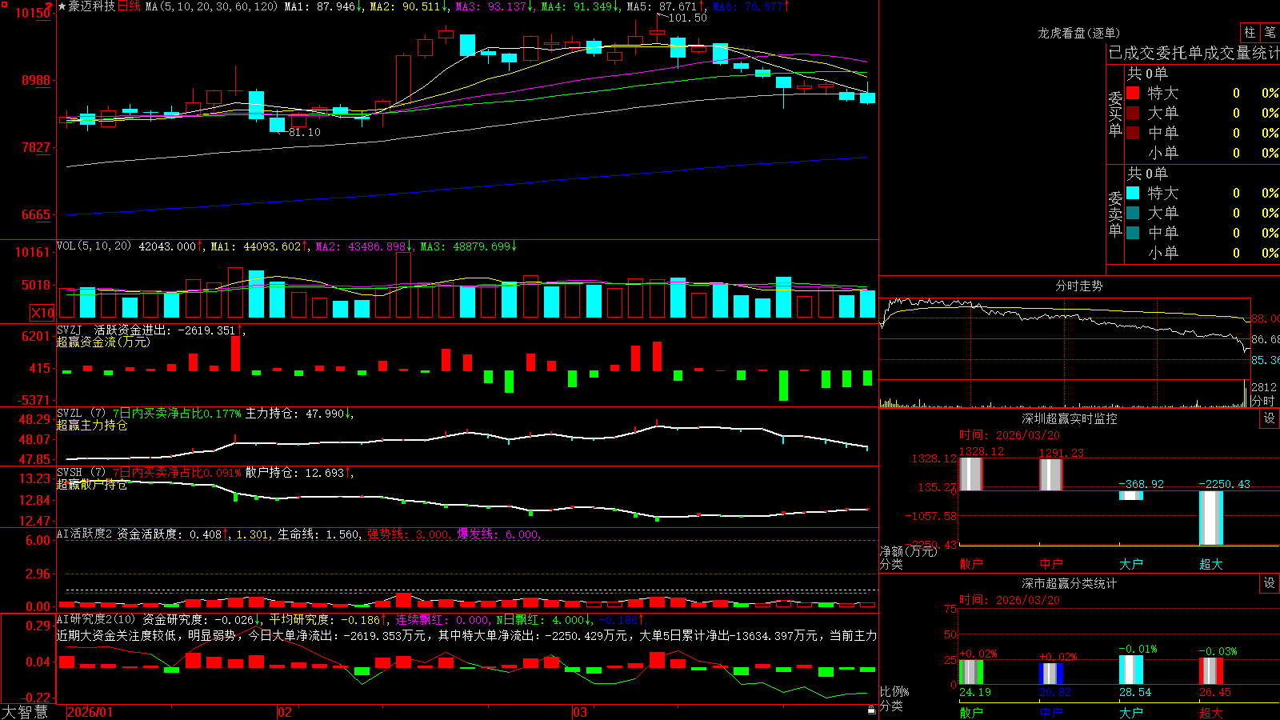This screenshot has width=1280, height=720.
Task: Click the 分时 label beside intraday volume
Action: 1262,400
